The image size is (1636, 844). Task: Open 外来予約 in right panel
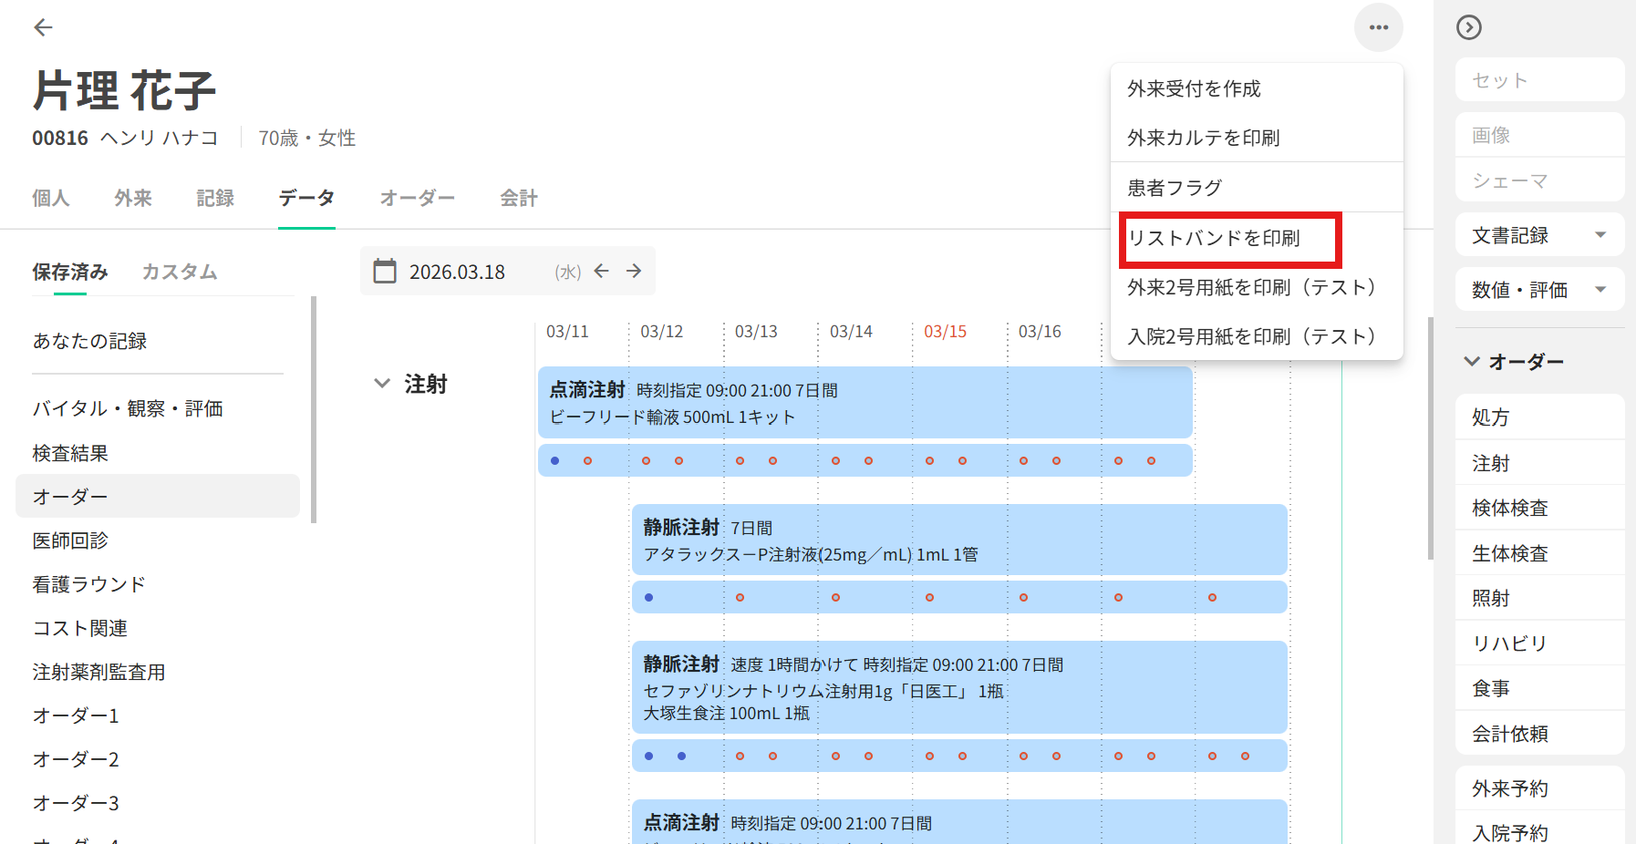tap(1540, 788)
